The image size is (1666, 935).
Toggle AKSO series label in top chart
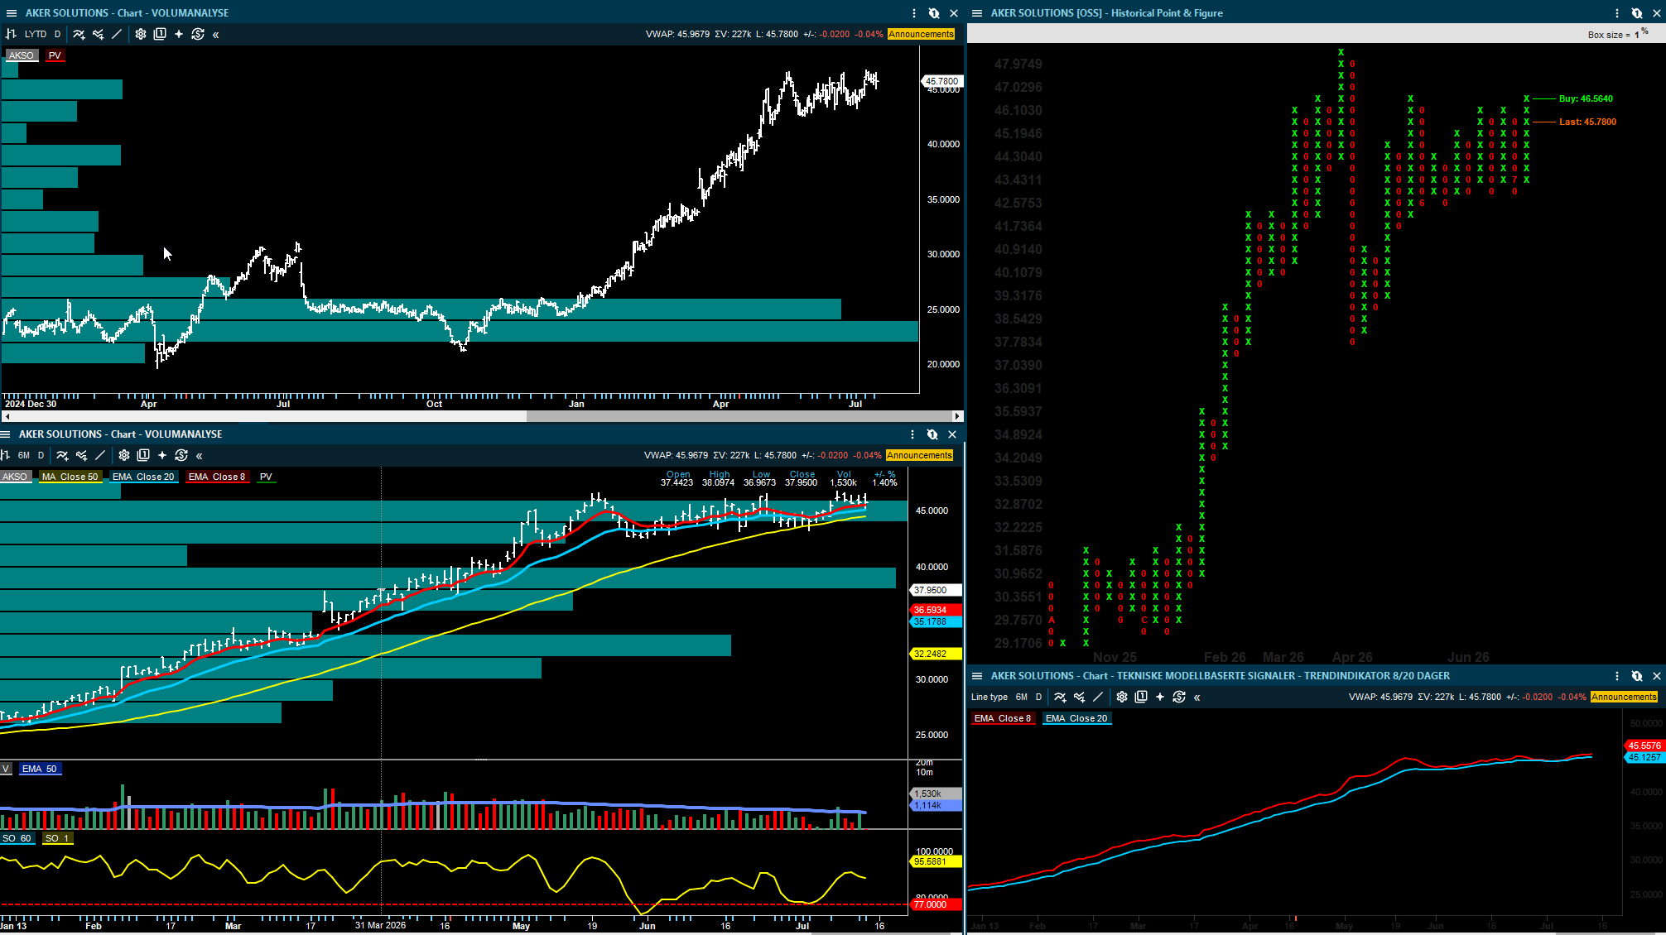[22, 55]
